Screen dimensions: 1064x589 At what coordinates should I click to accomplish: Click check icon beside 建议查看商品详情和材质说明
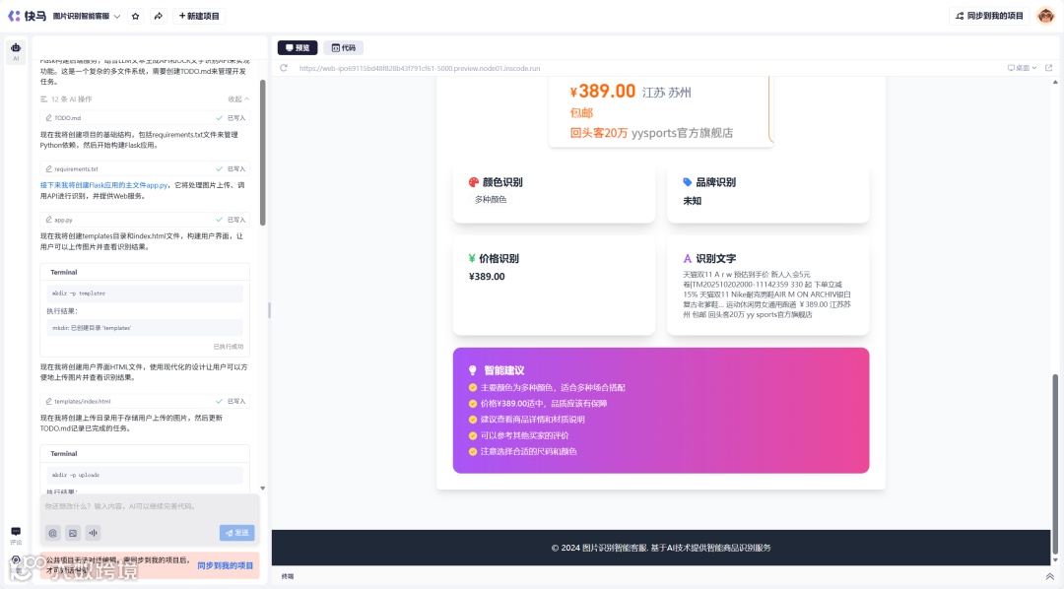pyautogui.click(x=473, y=420)
